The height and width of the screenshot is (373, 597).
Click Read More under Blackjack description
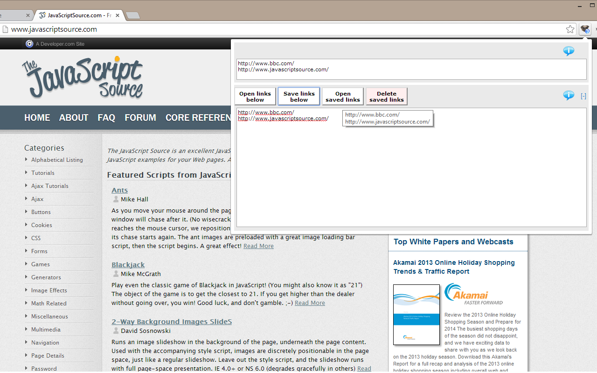(x=310, y=303)
